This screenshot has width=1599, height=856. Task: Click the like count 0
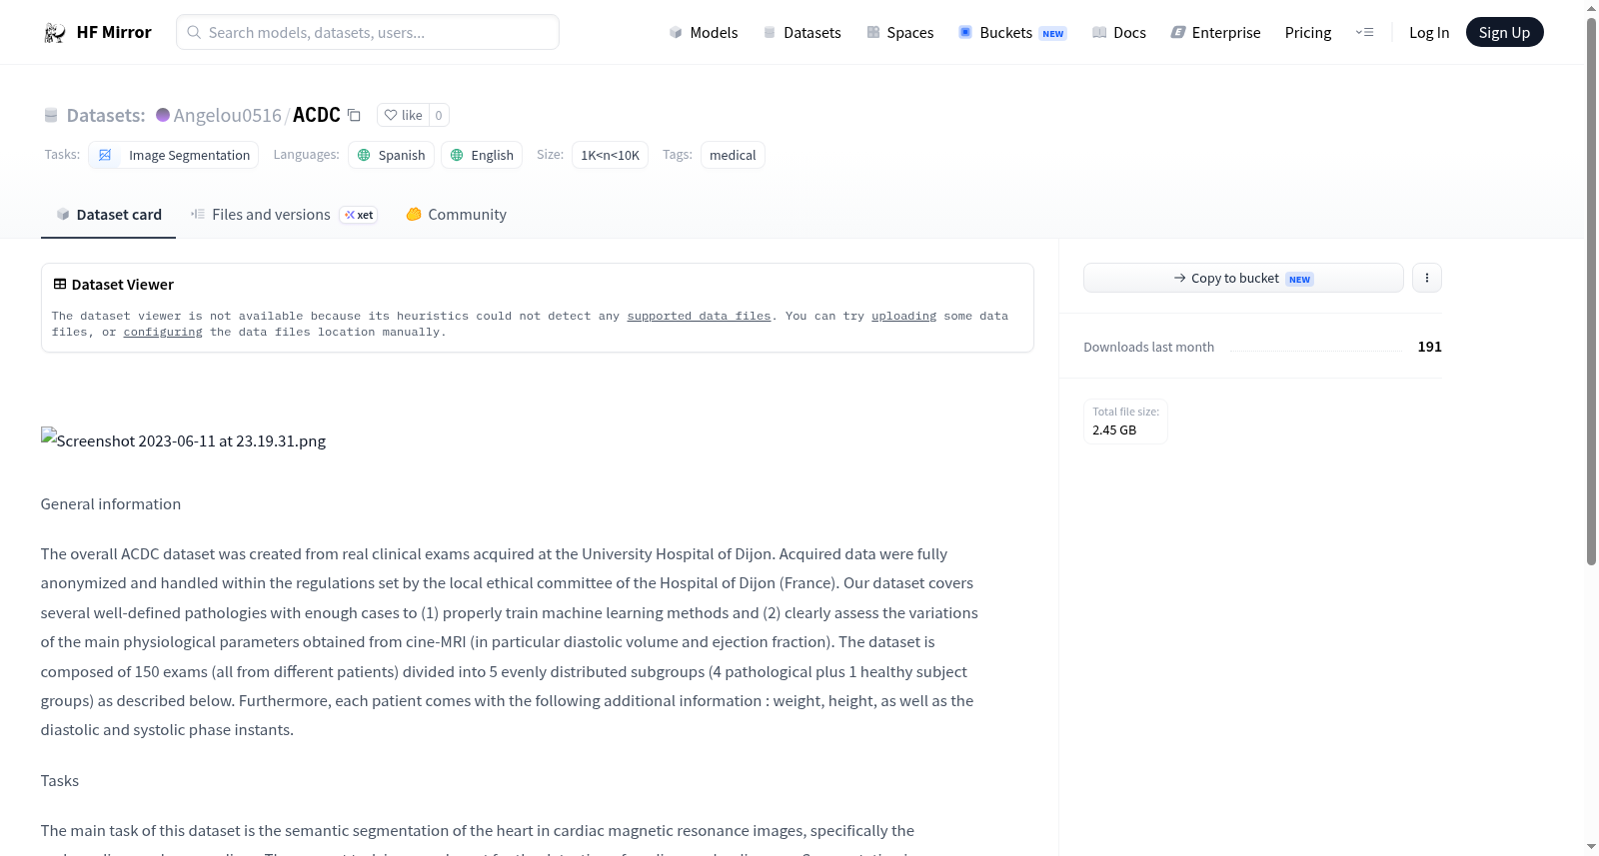coord(439,115)
